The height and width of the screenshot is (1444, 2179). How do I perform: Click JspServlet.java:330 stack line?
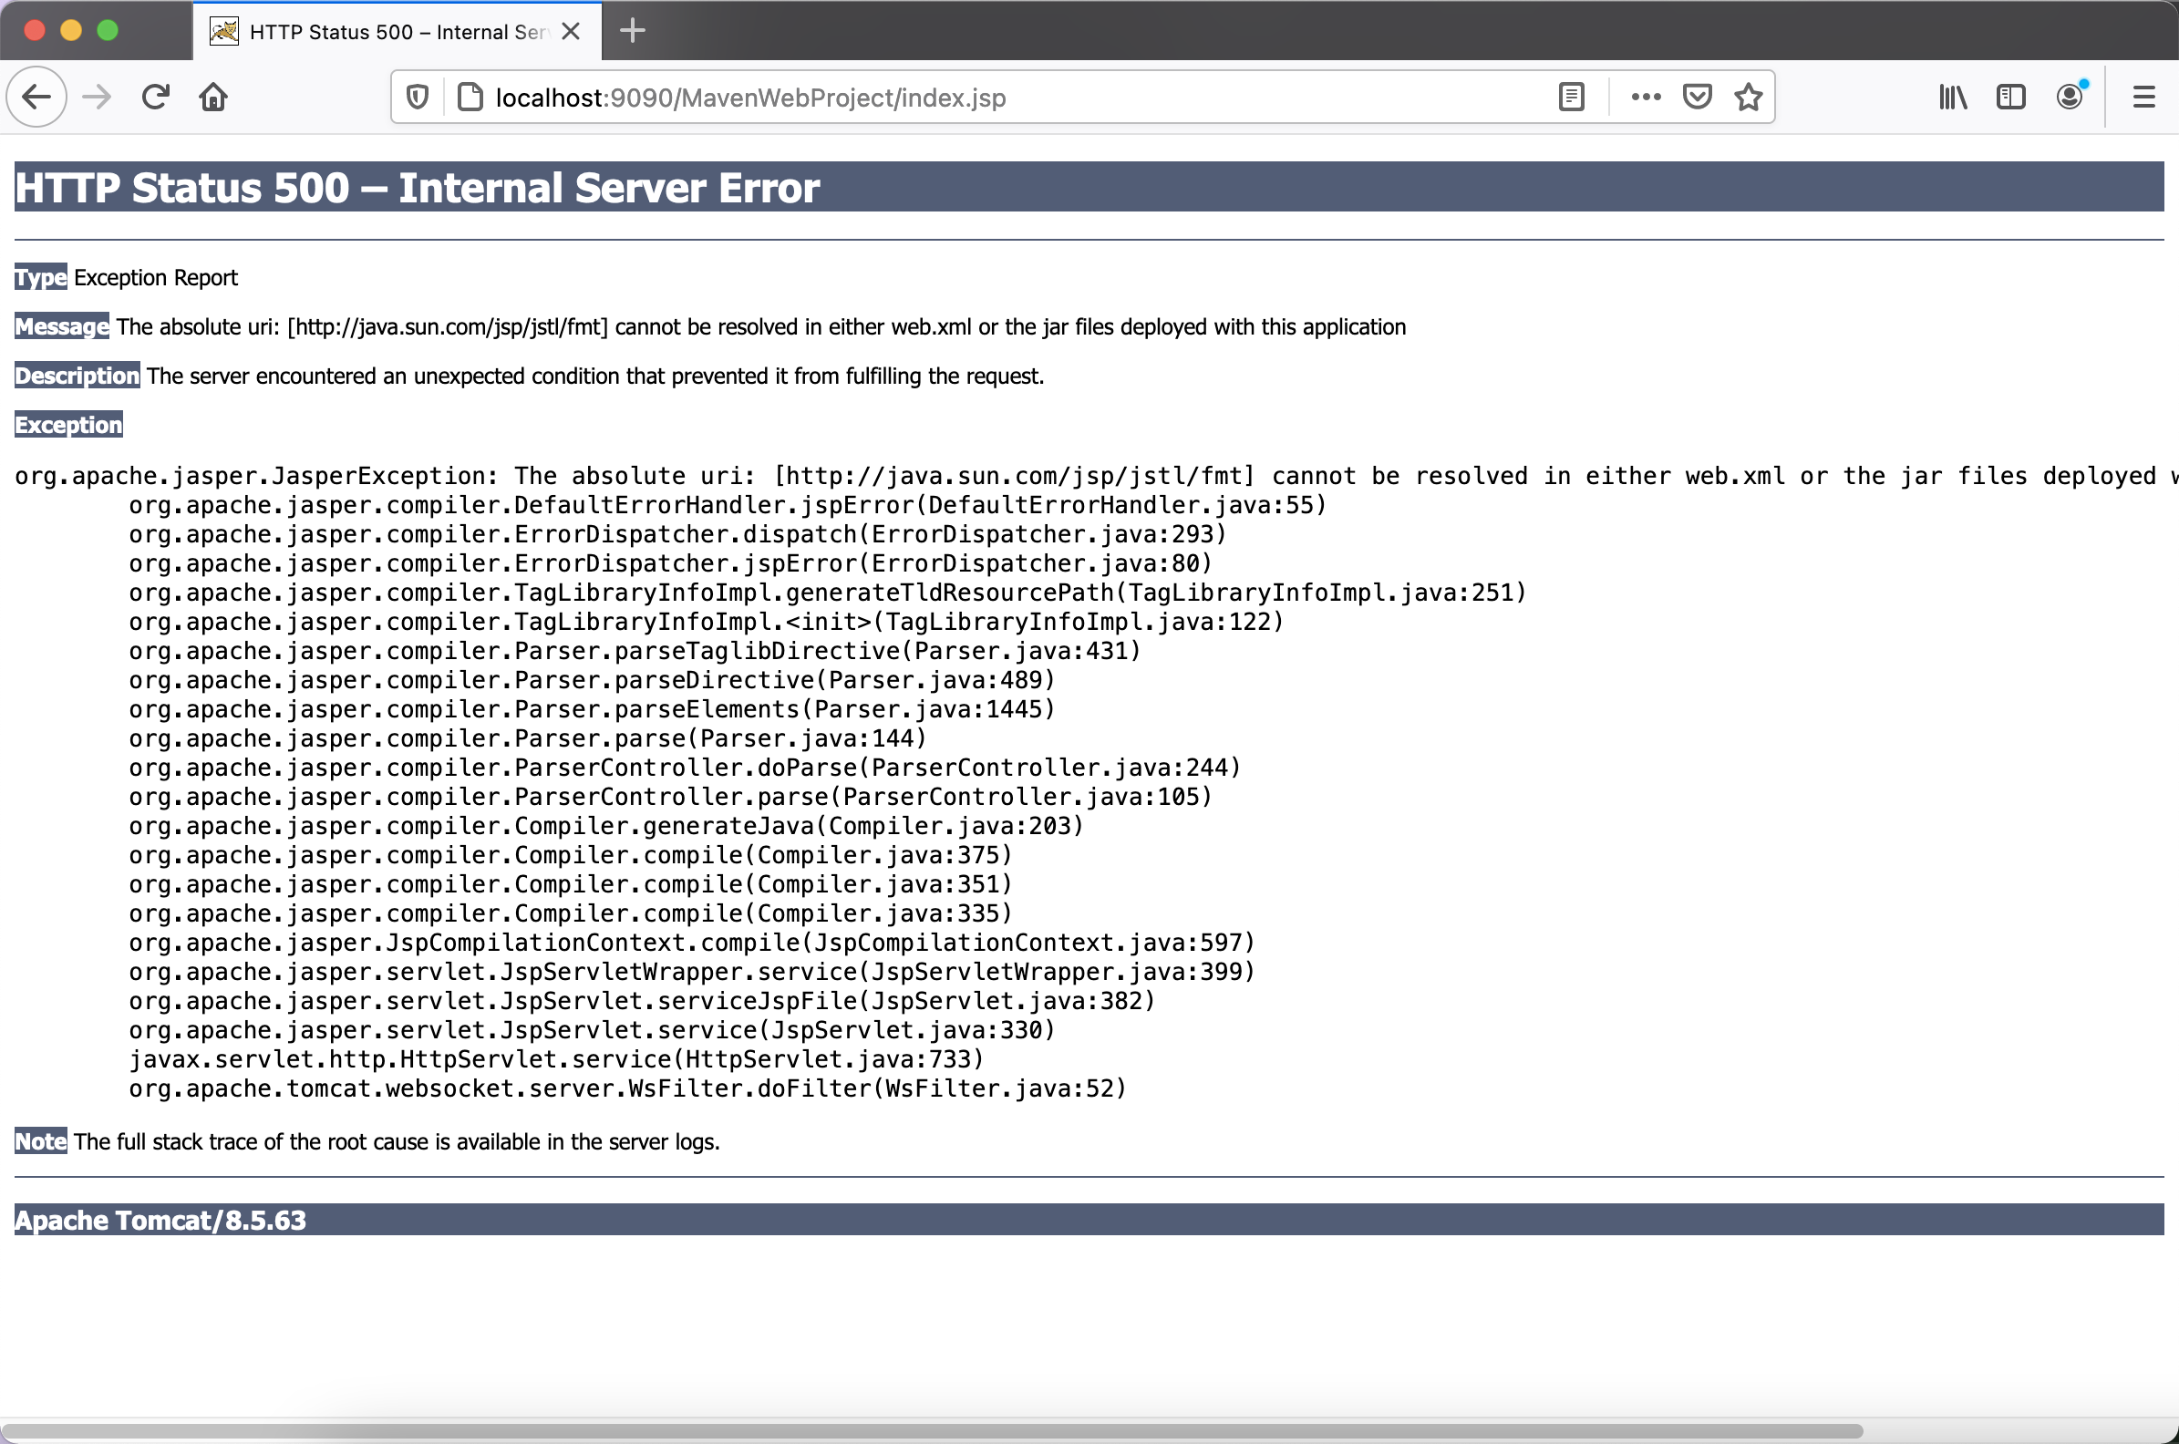click(593, 1029)
